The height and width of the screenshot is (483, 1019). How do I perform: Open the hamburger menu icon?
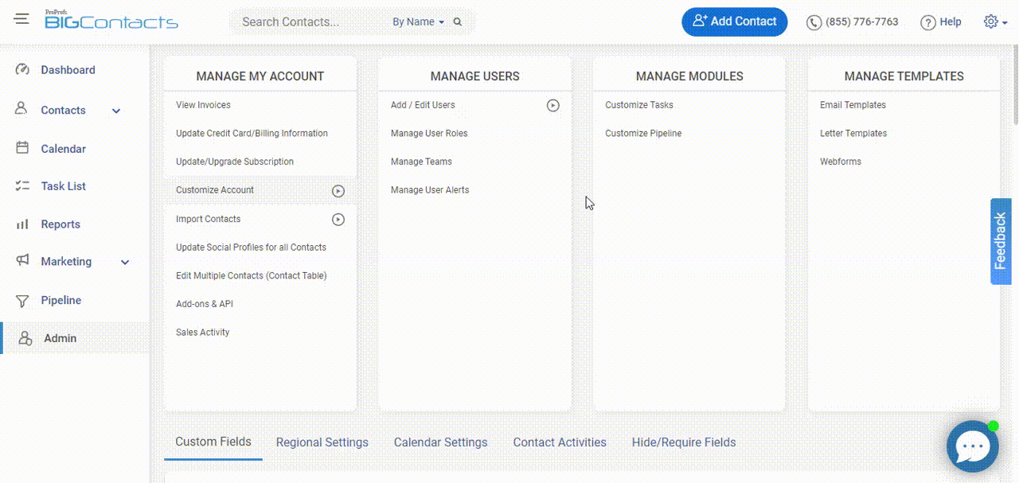[x=21, y=18]
